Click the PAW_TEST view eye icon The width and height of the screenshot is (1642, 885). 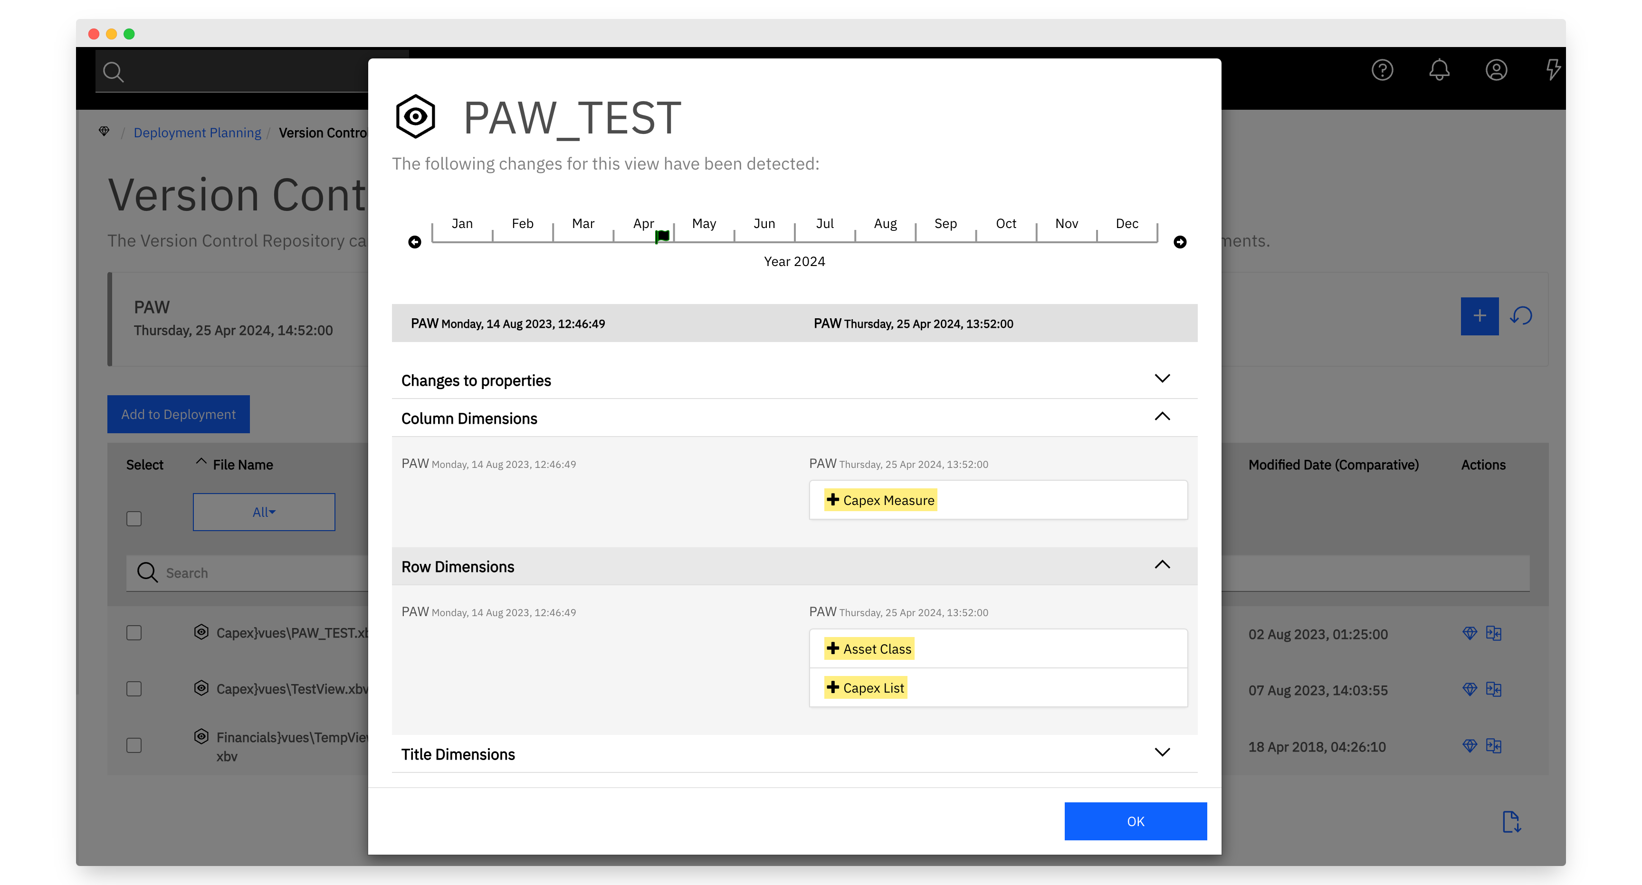click(415, 116)
